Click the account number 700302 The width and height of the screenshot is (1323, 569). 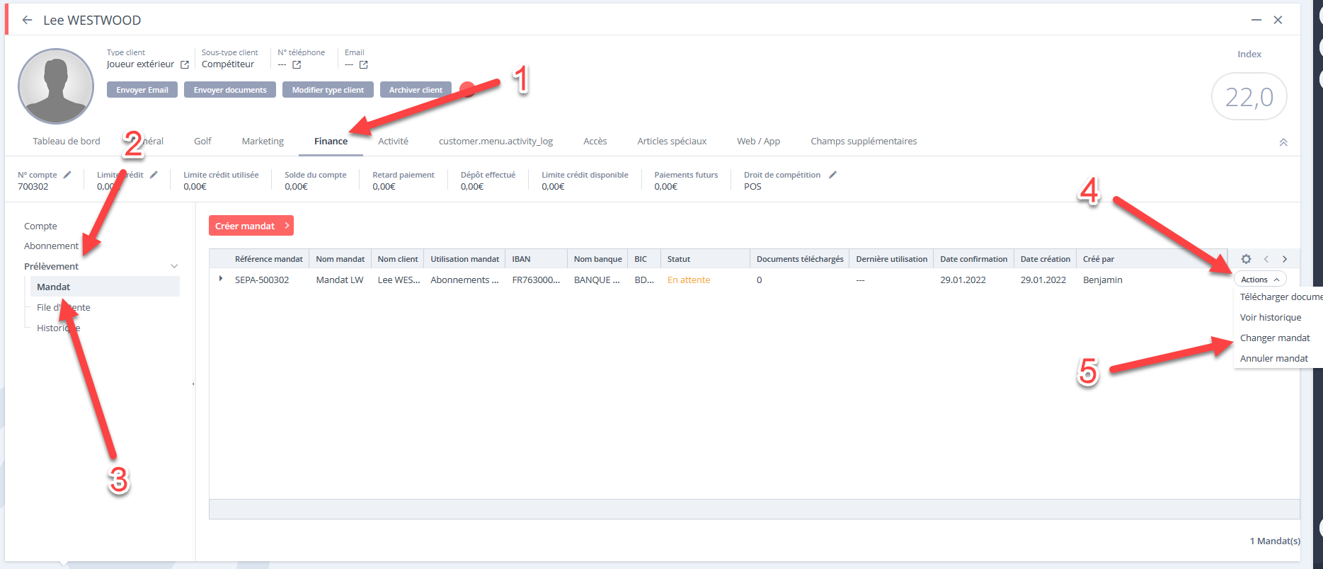pos(33,186)
